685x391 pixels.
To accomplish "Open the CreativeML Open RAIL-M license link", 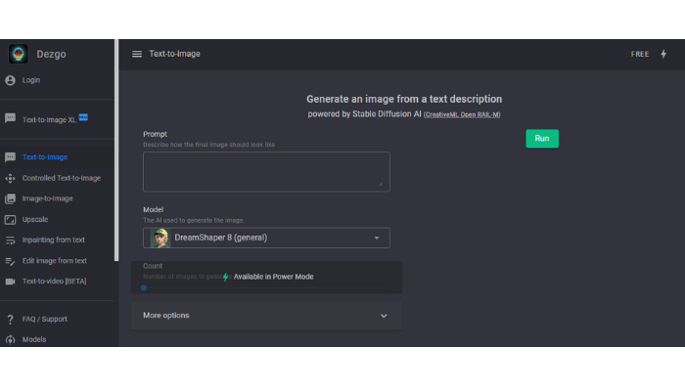I will coord(462,114).
